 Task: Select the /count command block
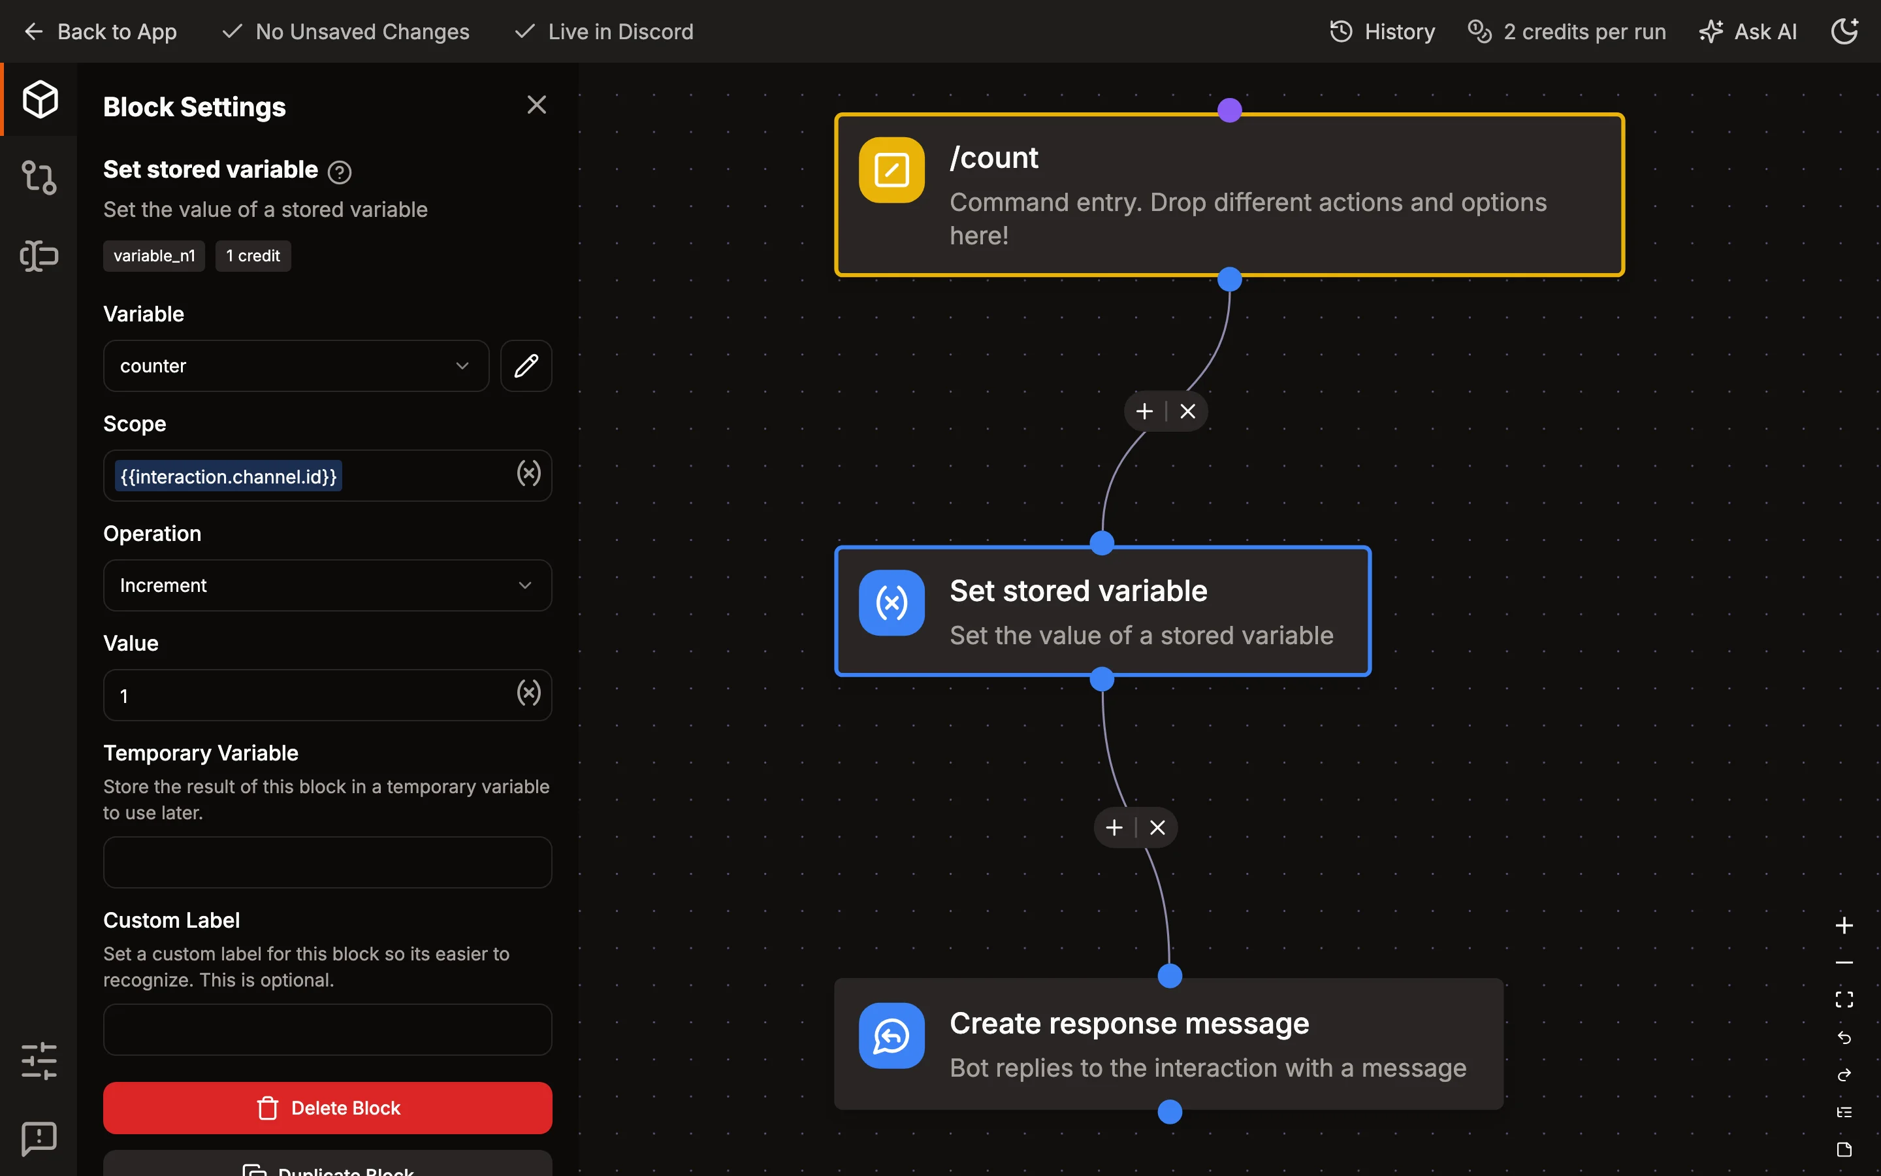pyautogui.click(x=1229, y=195)
